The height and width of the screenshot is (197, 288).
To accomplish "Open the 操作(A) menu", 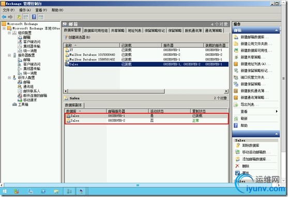I will coord(25,10).
